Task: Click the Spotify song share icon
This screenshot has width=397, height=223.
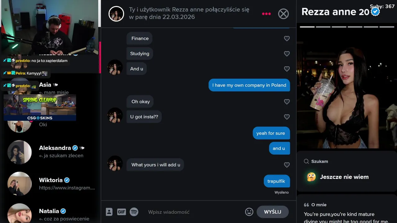Action: [134, 212]
